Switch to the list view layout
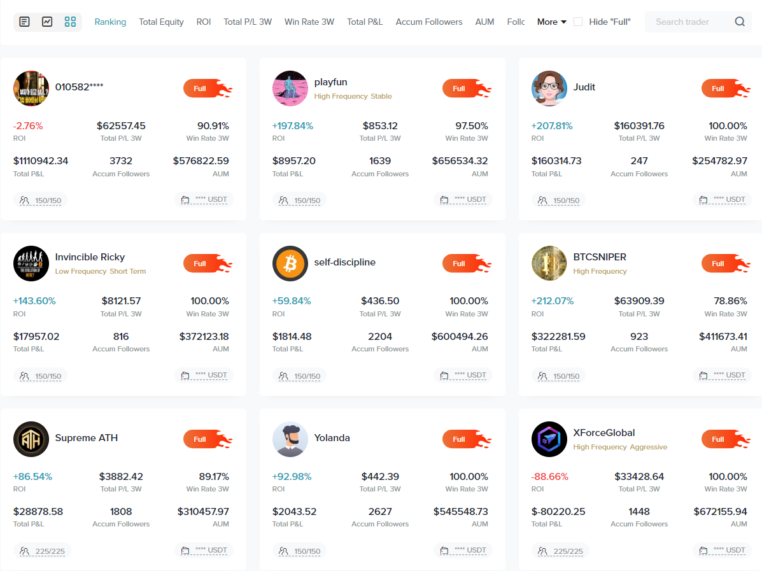The width and height of the screenshot is (762, 571). [25, 22]
